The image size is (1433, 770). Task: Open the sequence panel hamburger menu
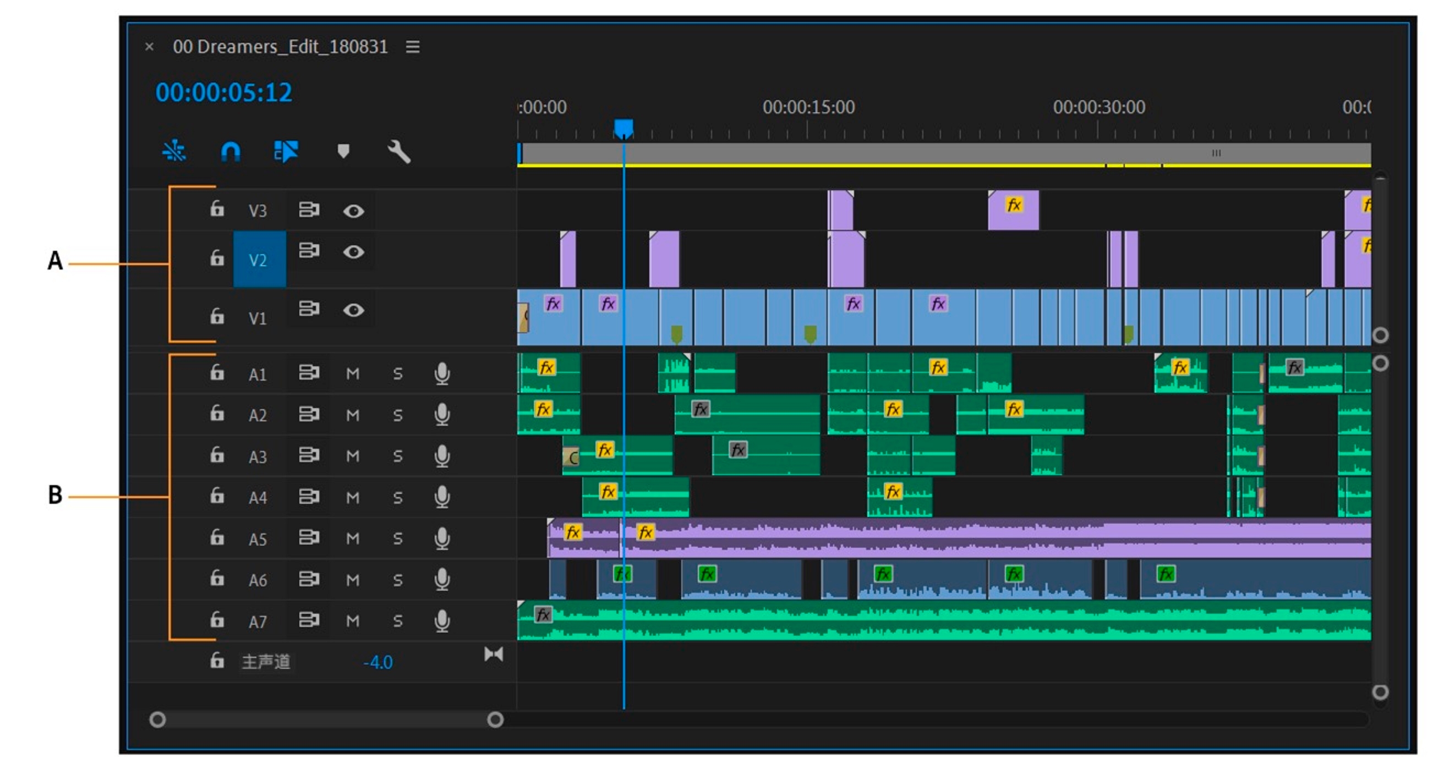(x=412, y=47)
